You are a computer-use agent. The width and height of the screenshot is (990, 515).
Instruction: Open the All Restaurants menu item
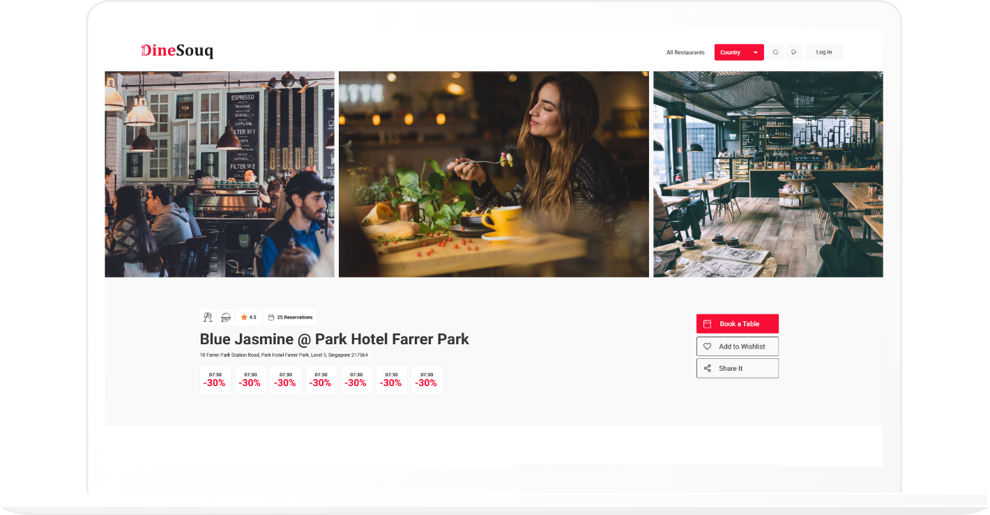[x=685, y=52]
